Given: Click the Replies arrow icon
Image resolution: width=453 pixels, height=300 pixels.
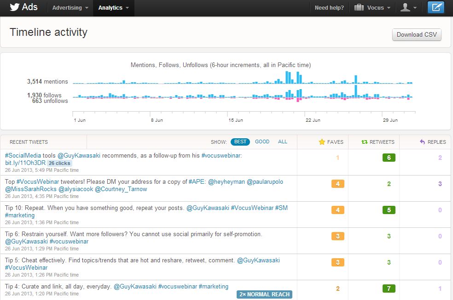Looking at the screenshot, I should (x=422, y=142).
